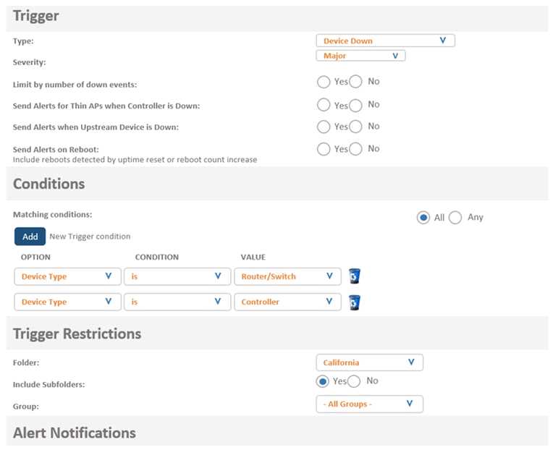Delete the Controller condition with trash icon
Image resolution: width=553 pixels, height=455 pixels.
point(354,302)
